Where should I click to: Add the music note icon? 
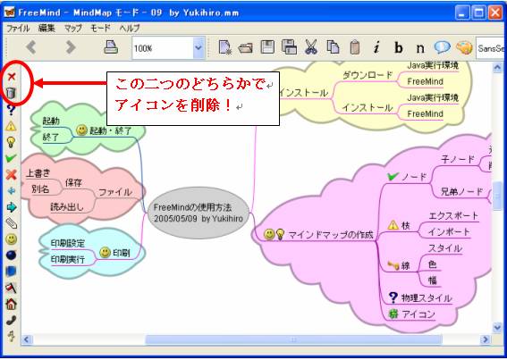point(12,336)
